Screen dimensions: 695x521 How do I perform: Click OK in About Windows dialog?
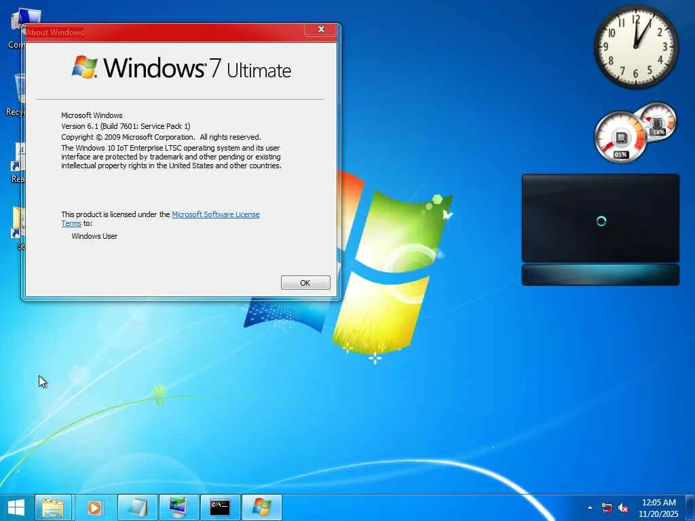pos(305,283)
